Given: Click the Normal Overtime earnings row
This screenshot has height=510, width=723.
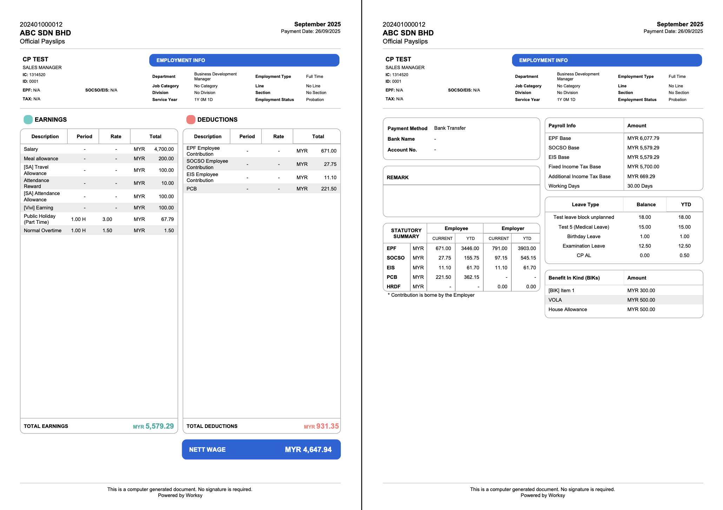Looking at the screenshot, I should (x=99, y=230).
